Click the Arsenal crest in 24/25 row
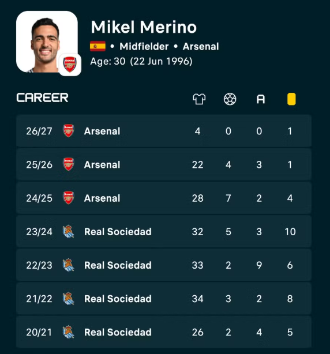This screenshot has height=354, width=330. click(69, 198)
